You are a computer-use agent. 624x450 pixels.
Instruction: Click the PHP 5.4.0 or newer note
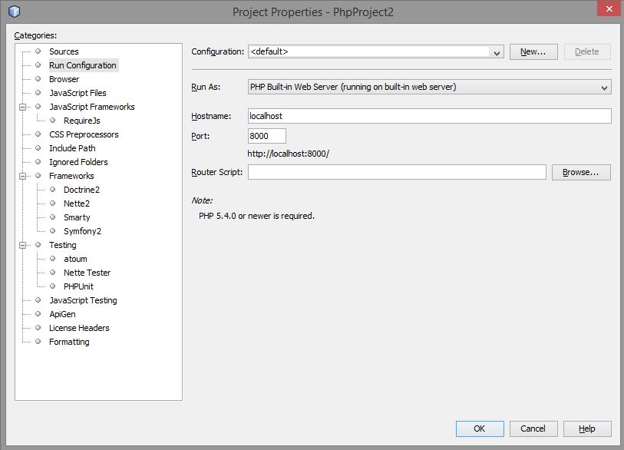coord(256,216)
